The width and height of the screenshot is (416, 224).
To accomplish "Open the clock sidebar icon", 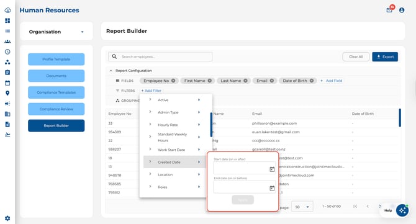I will (7, 52).
